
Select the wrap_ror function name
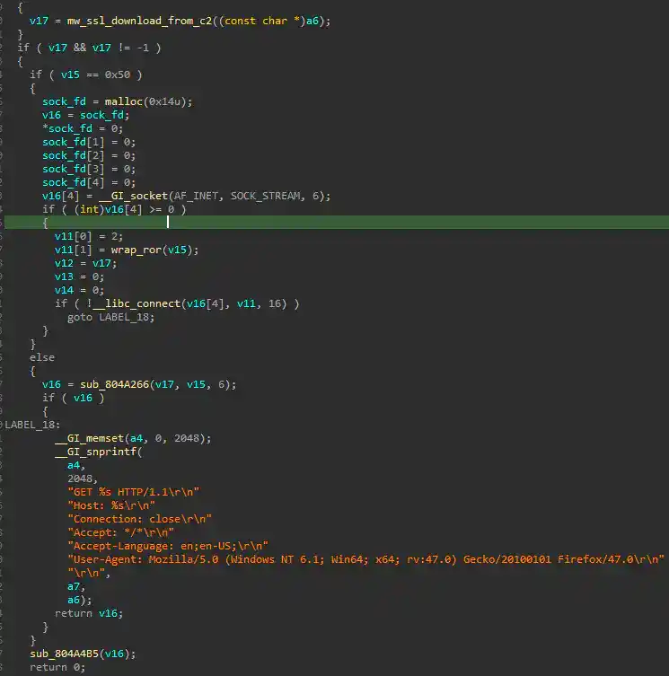coord(139,250)
